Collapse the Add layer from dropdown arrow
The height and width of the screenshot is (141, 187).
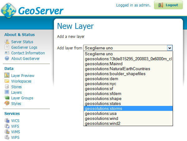coord(170,48)
